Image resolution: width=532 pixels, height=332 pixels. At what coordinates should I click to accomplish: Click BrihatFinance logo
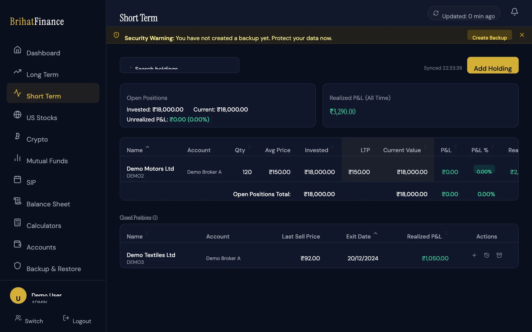(37, 21)
